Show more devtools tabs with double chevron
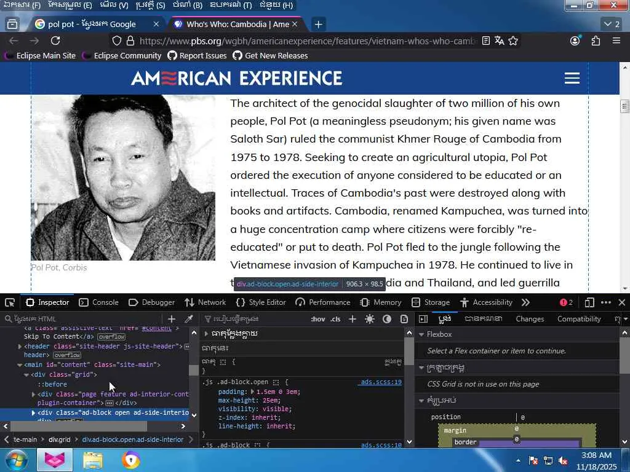The width and height of the screenshot is (630, 472). (525, 302)
